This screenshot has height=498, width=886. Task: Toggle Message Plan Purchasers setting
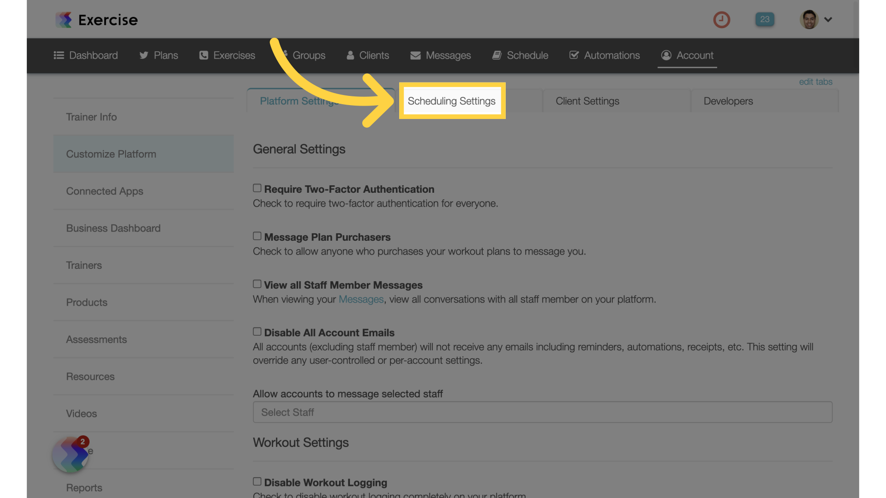click(x=257, y=236)
